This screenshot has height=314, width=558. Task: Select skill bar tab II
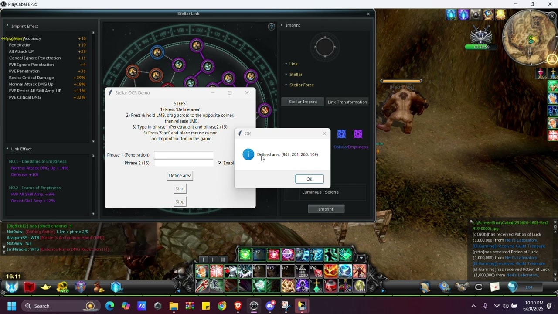coord(213,259)
